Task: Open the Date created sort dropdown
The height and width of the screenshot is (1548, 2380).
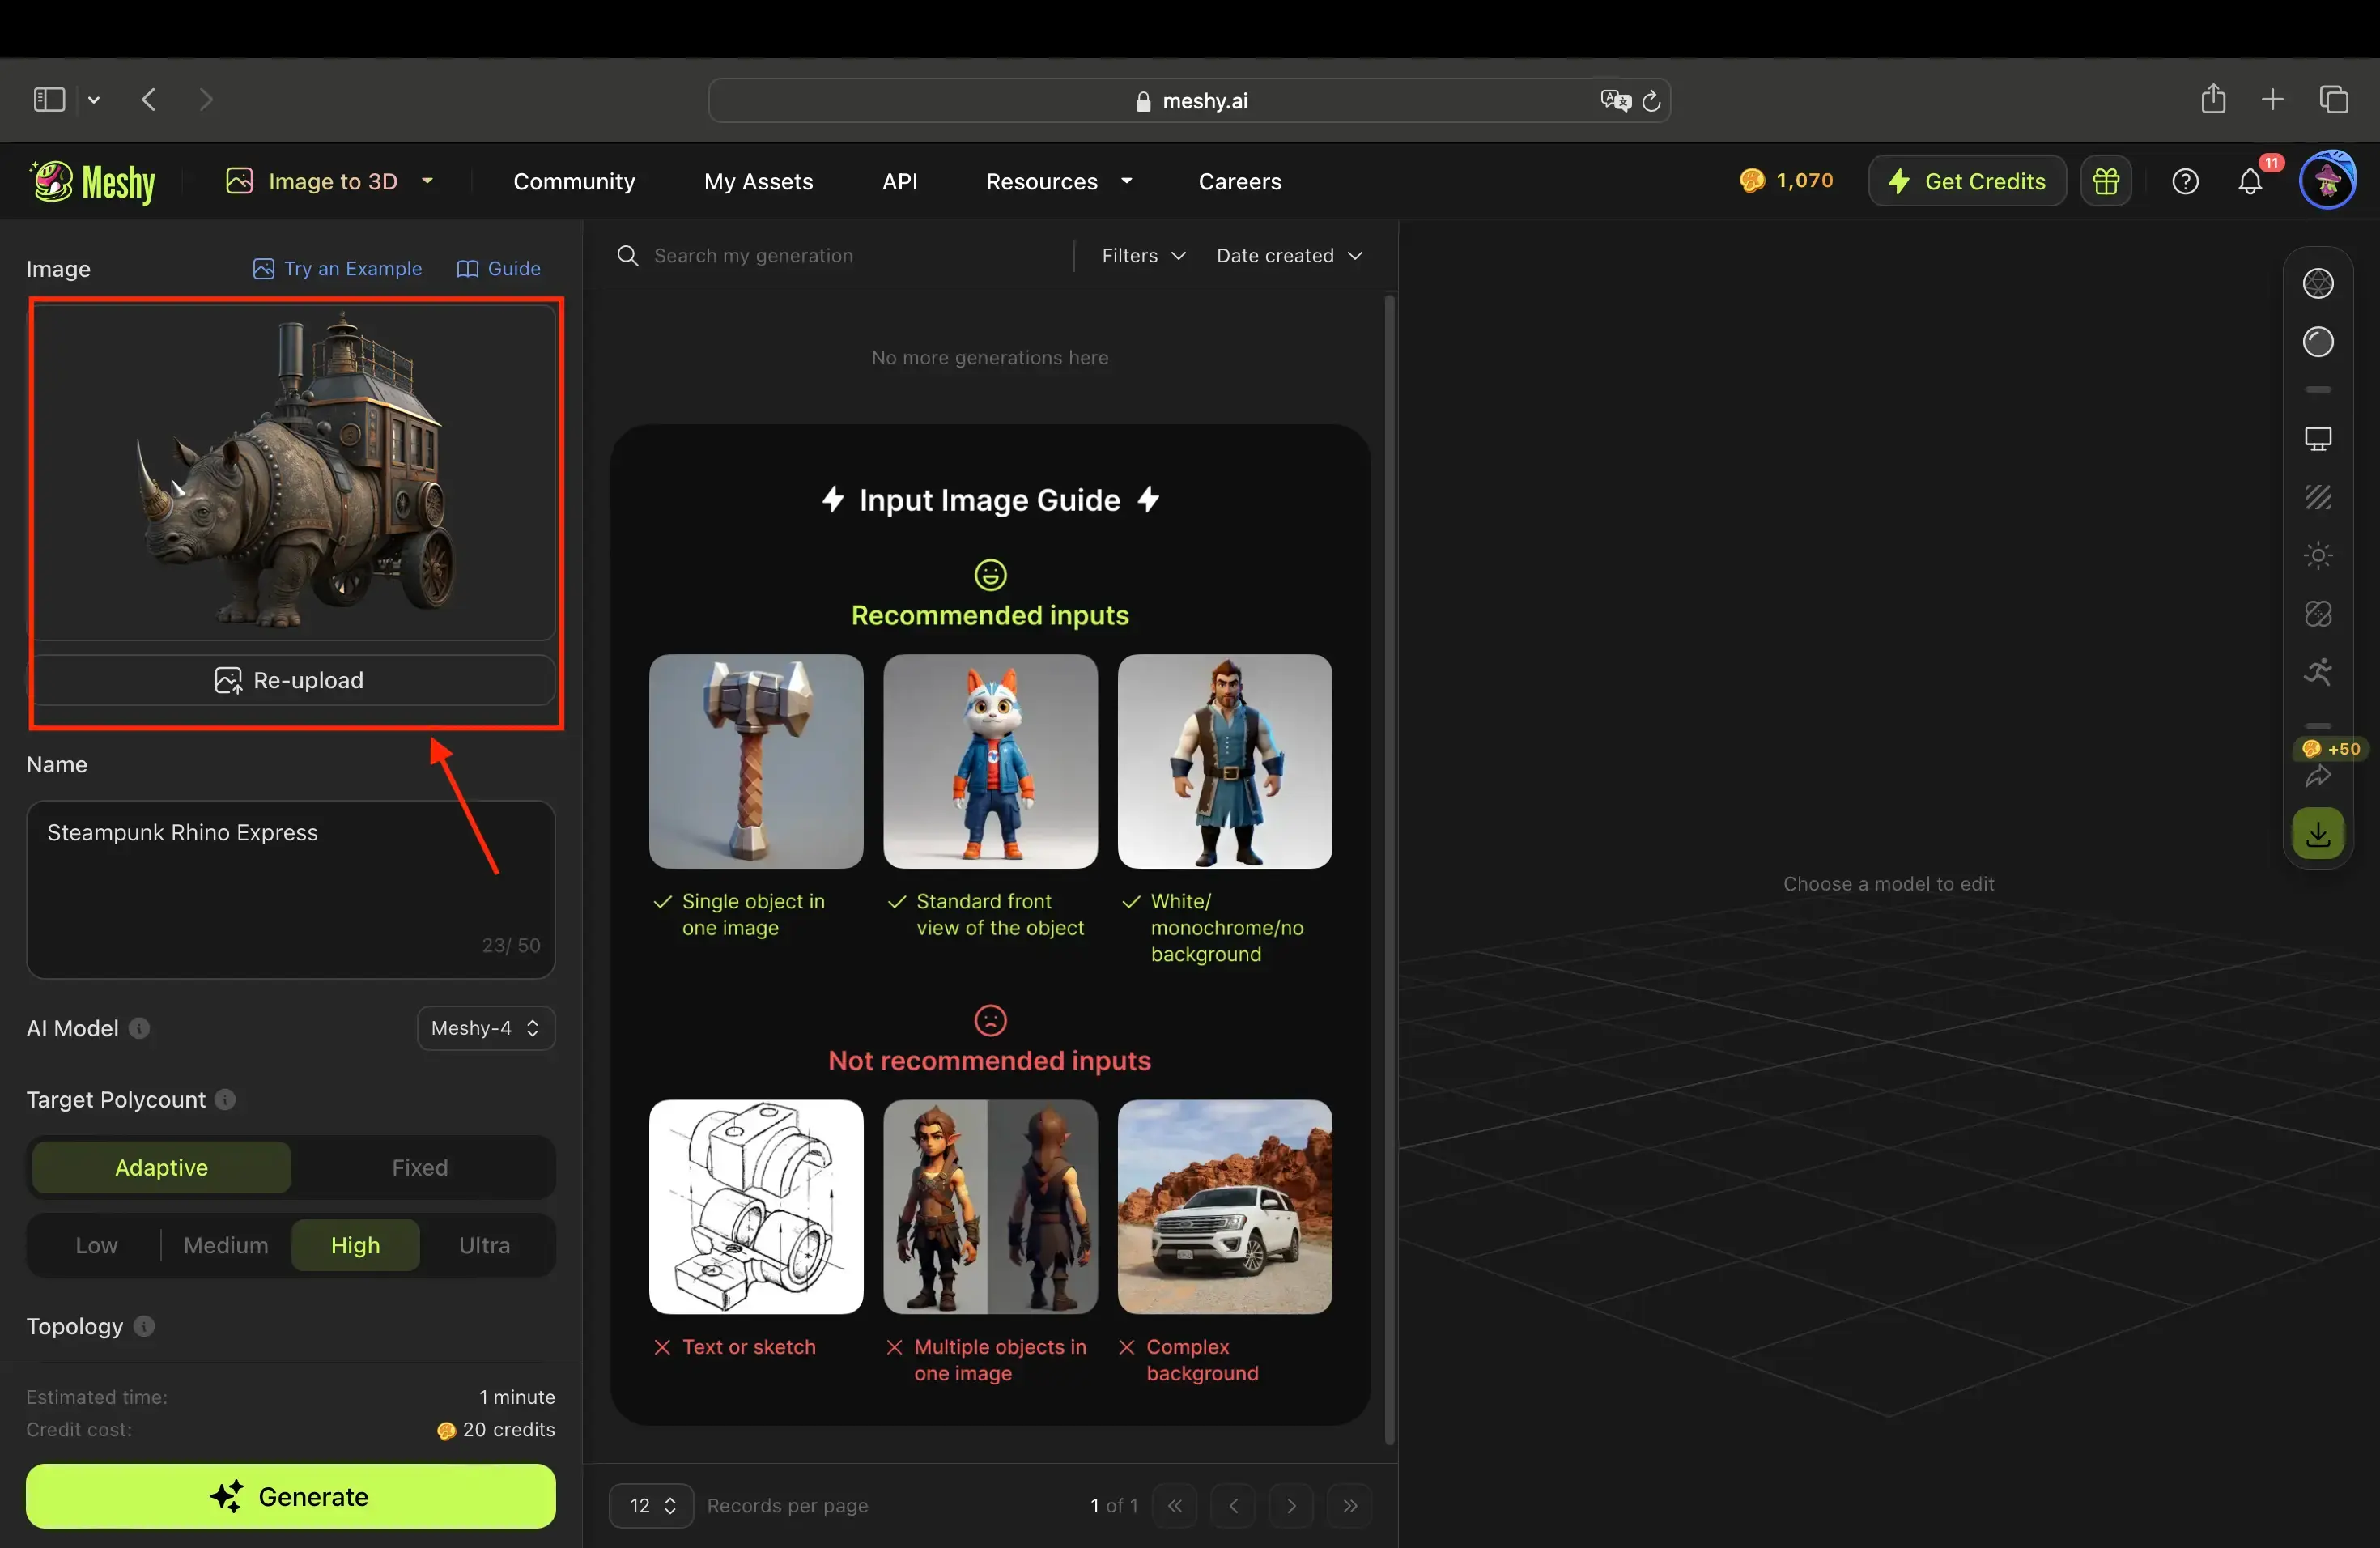Action: (1288, 256)
